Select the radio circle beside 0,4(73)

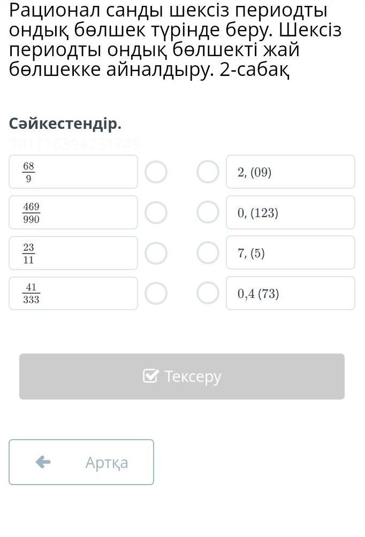tap(208, 293)
